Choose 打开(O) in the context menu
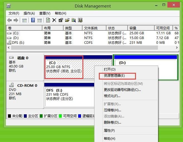The image size is (183, 142). pyautogui.click(x=126, y=69)
